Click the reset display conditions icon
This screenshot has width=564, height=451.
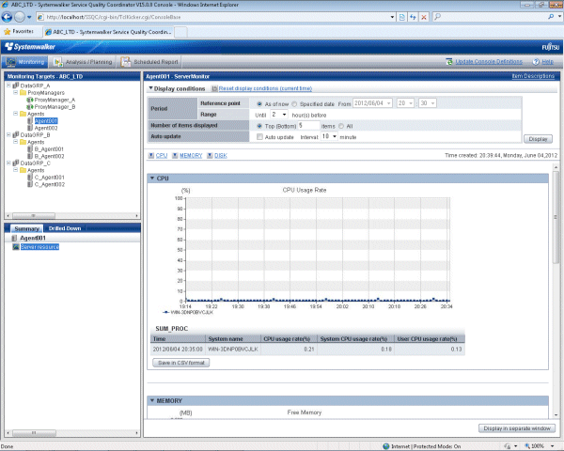[214, 88]
